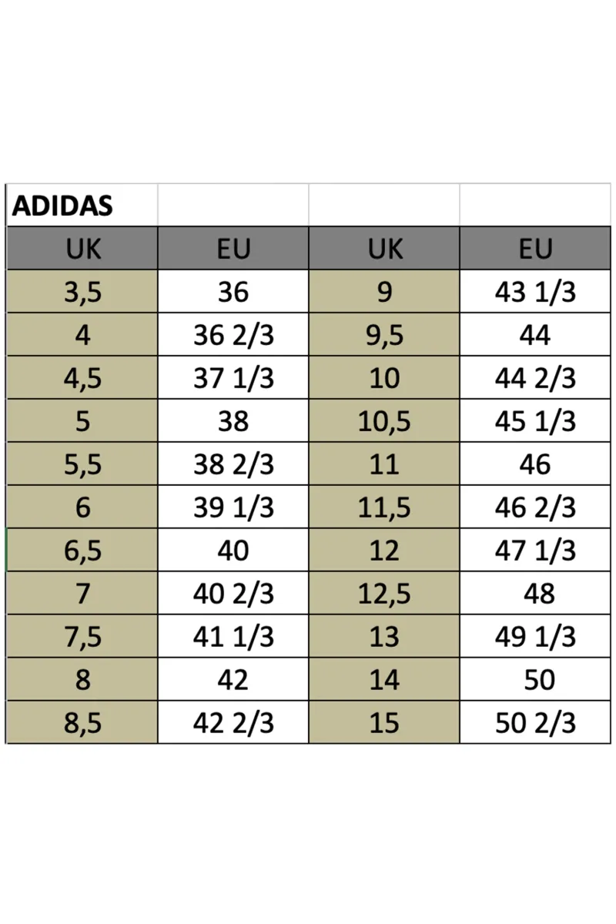
Task: Select the EU 43 1/3 cell
Action: tap(535, 292)
